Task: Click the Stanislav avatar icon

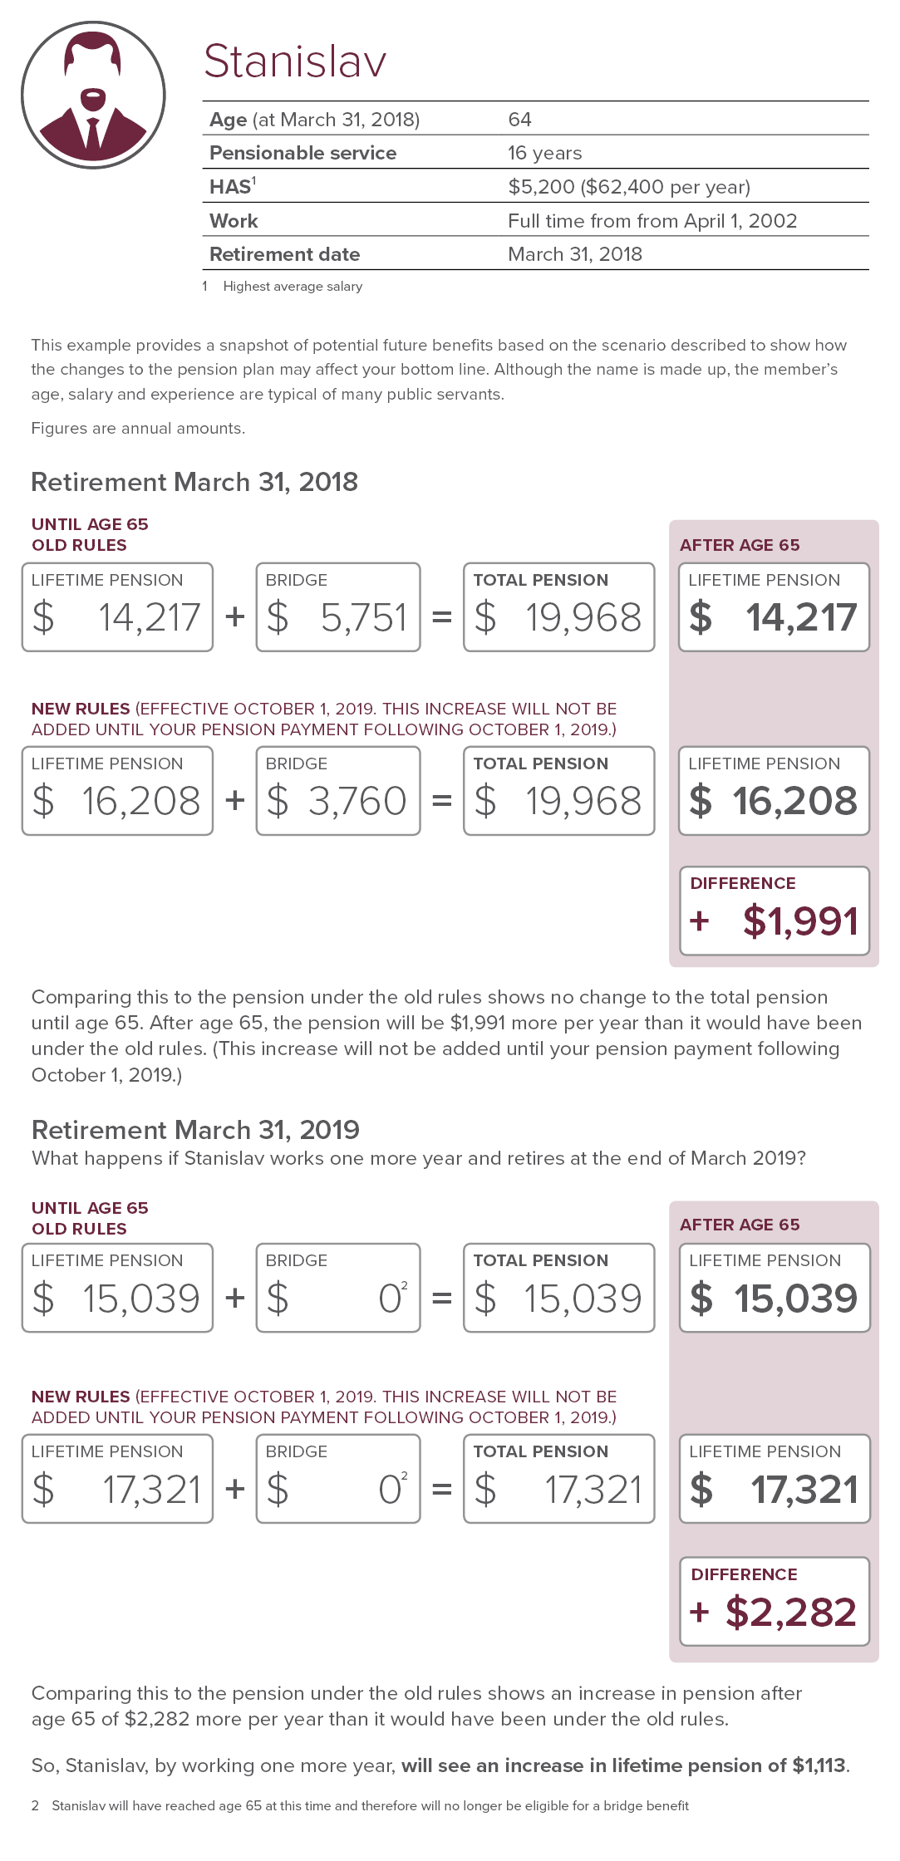Action: (93, 96)
